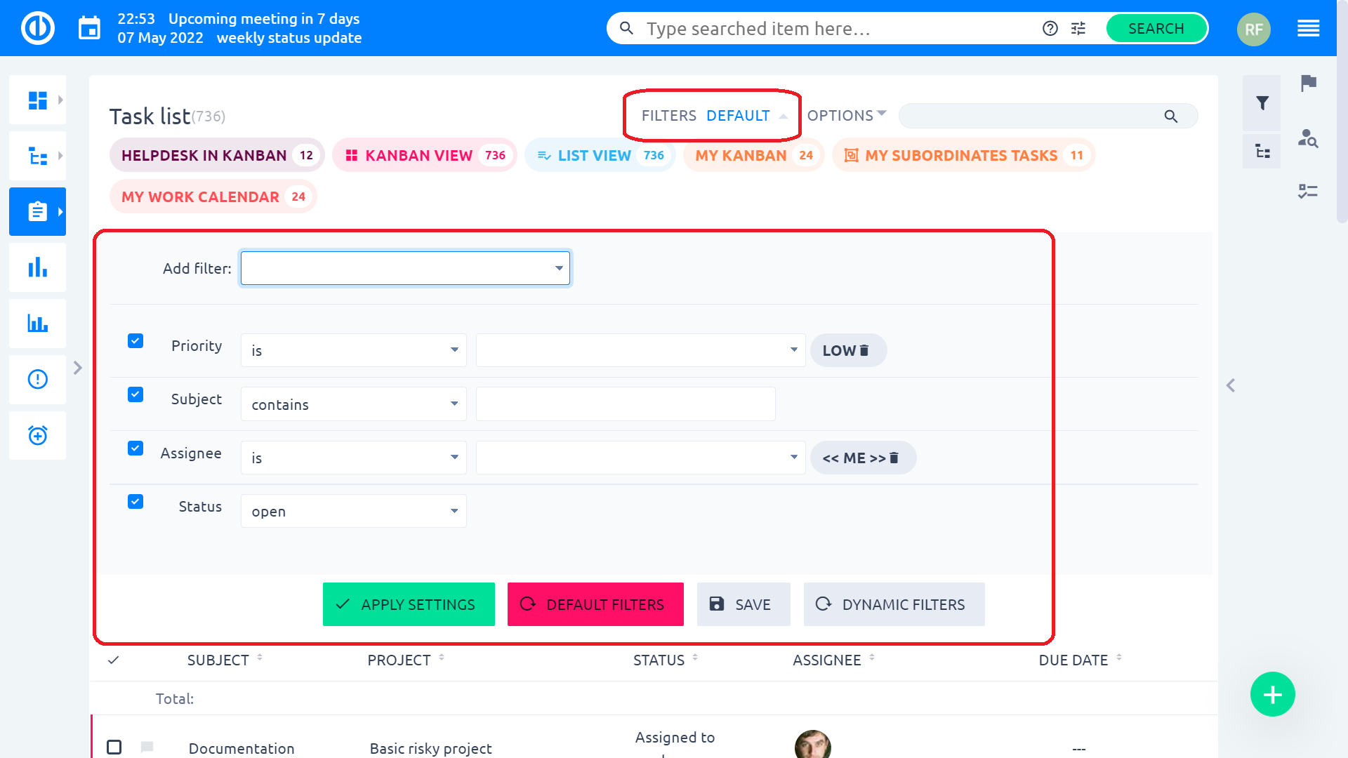
Task: Click the Subject filter text field
Action: pyautogui.click(x=625, y=404)
